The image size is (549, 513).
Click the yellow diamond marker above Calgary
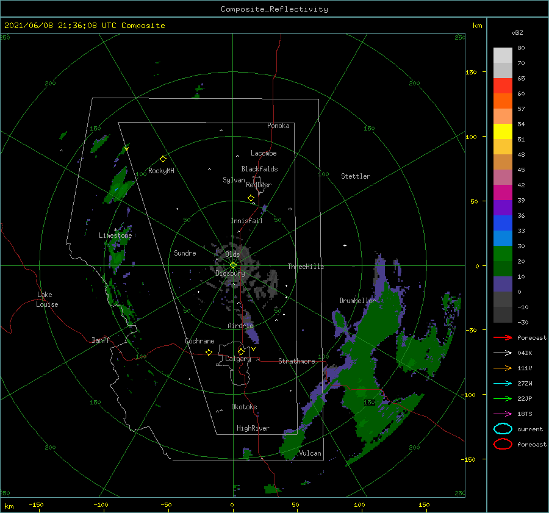click(x=241, y=351)
